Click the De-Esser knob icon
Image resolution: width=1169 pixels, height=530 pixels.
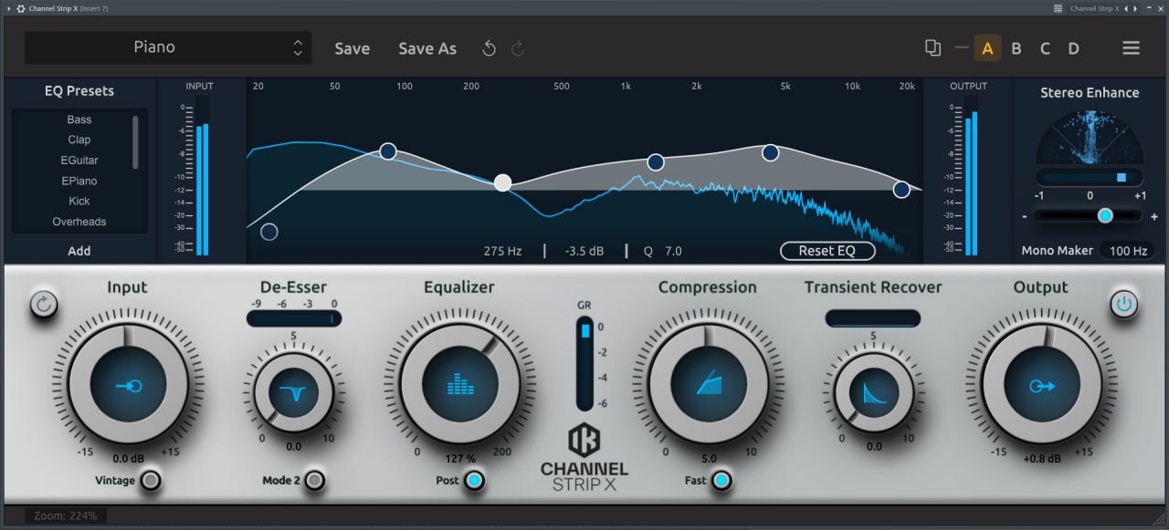293,394
